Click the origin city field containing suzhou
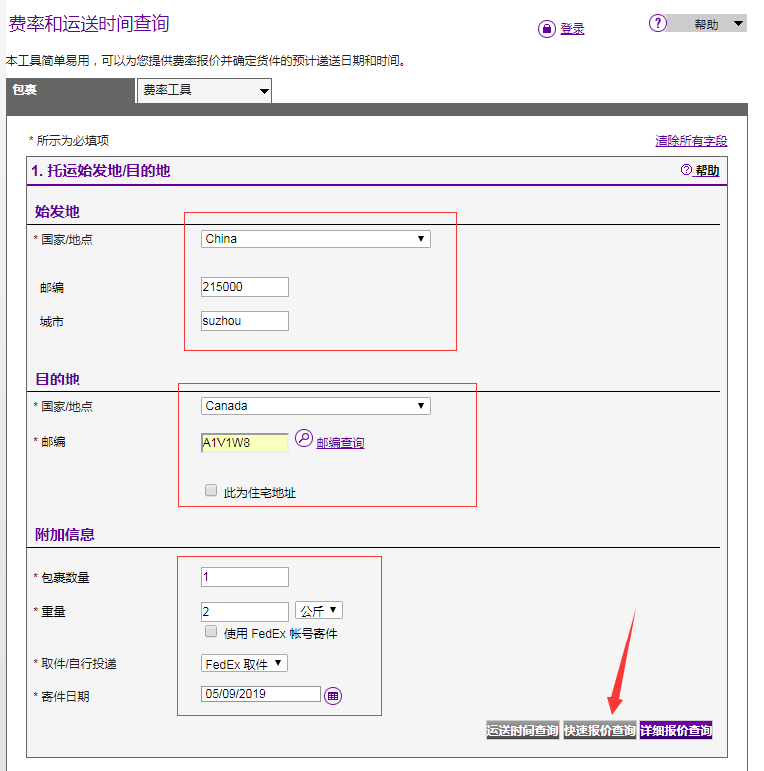The width and height of the screenshot is (764, 771). [x=244, y=321]
